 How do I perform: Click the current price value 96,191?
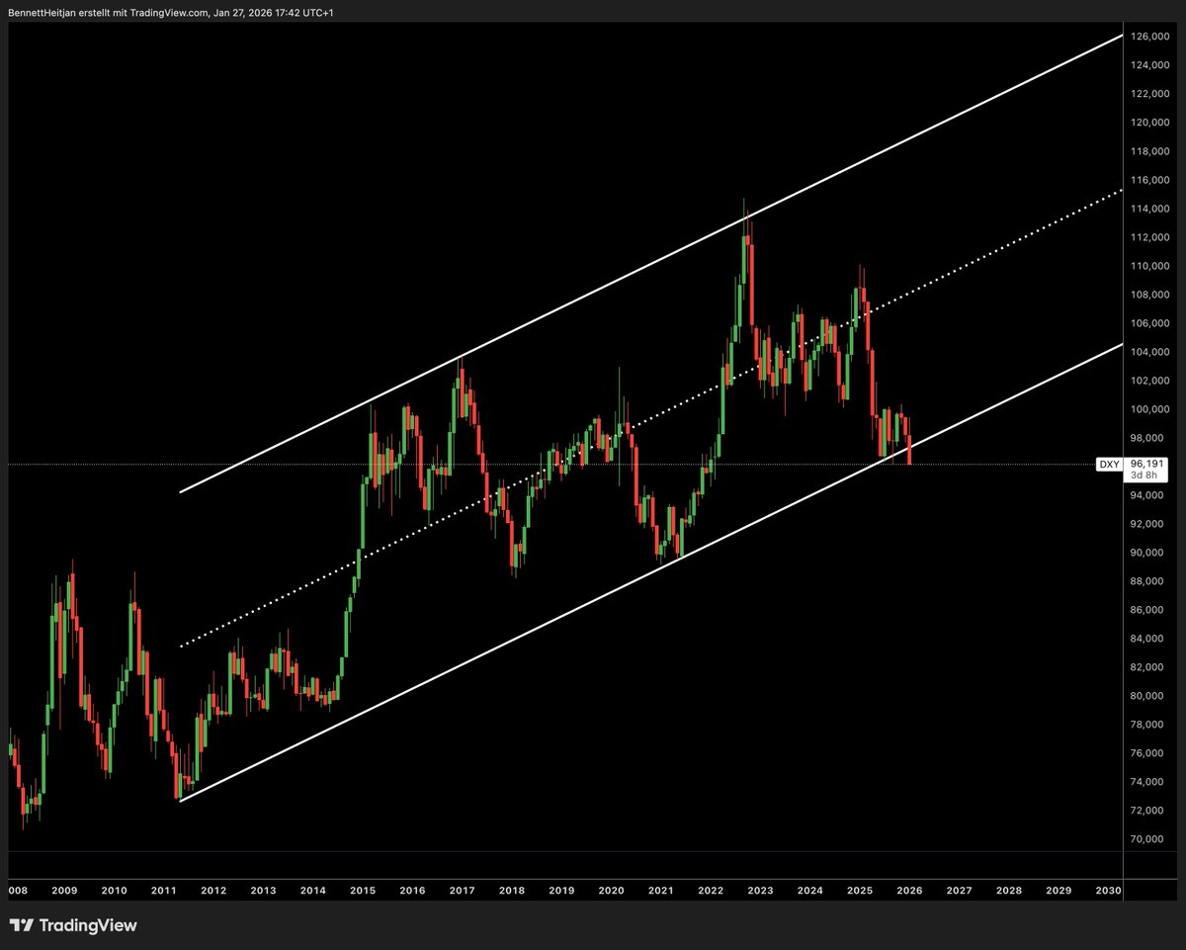pos(1146,462)
